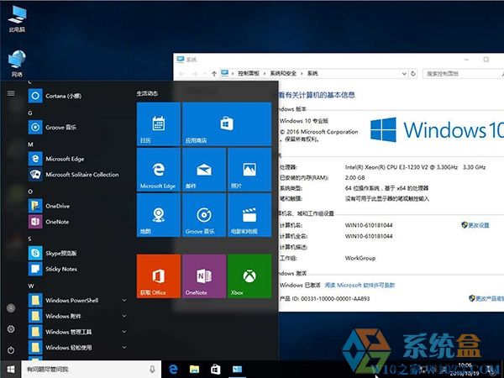The height and width of the screenshot is (378, 504).
Task: Select Microsoft Solitaire Collection in app list
Action: pos(81,175)
